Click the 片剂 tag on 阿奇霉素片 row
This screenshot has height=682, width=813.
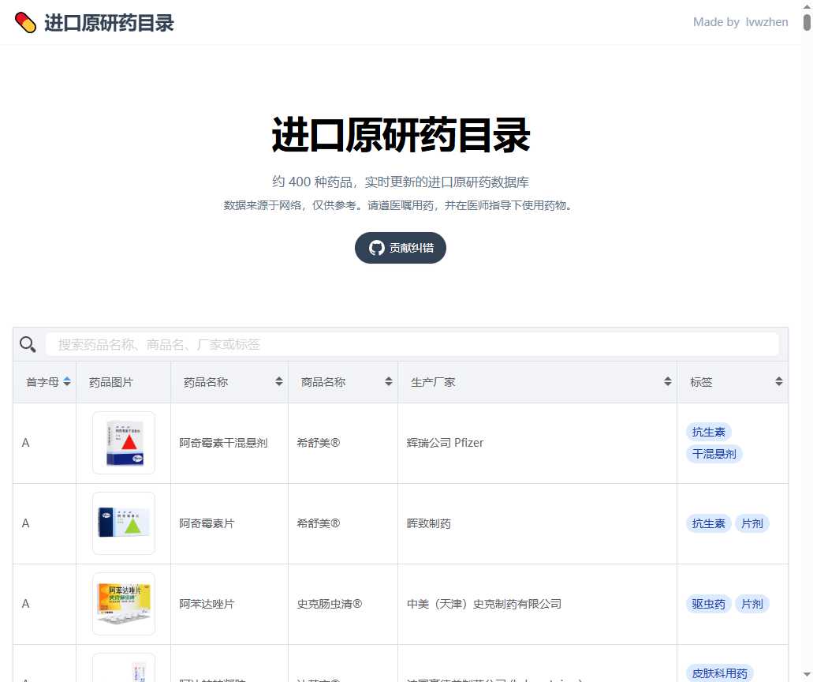pyautogui.click(x=751, y=523)
